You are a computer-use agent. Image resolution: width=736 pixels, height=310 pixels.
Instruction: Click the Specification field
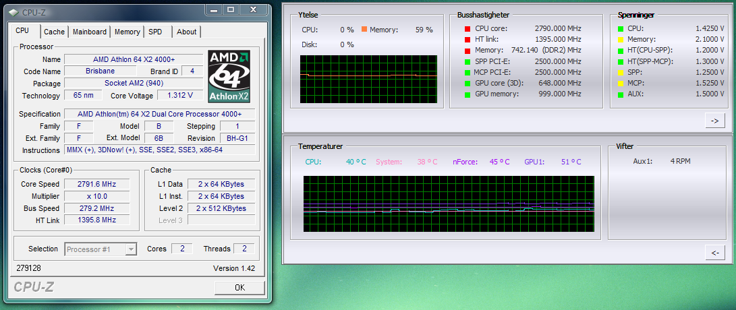pyautogui.click(x=160, y=114)
